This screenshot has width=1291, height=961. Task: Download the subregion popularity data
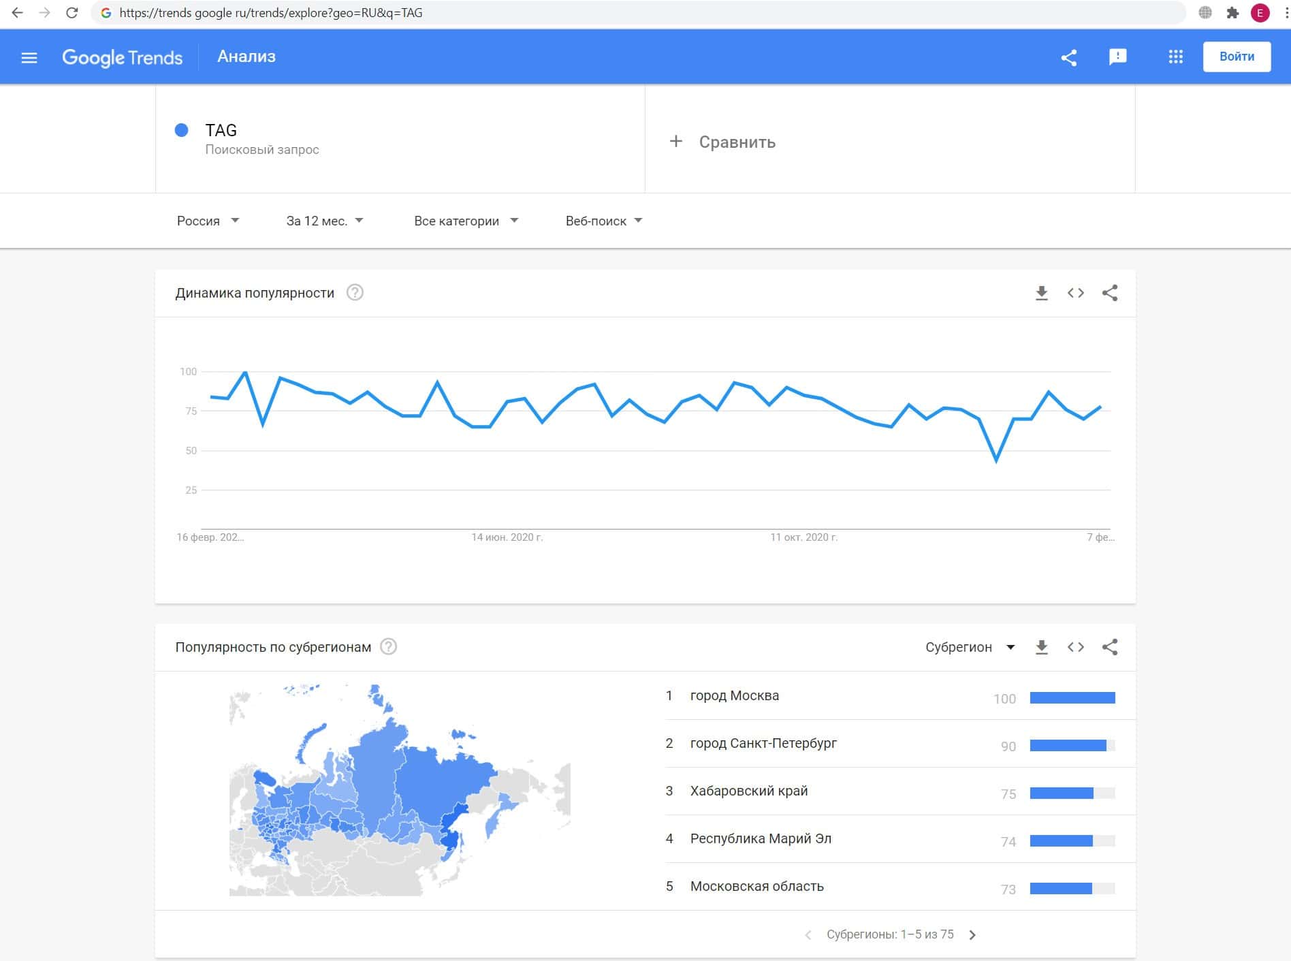coord(1041,648)
